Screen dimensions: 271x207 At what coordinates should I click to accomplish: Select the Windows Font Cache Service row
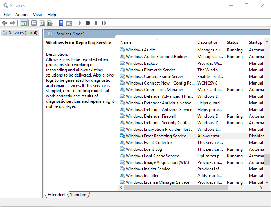pos(192,156)
